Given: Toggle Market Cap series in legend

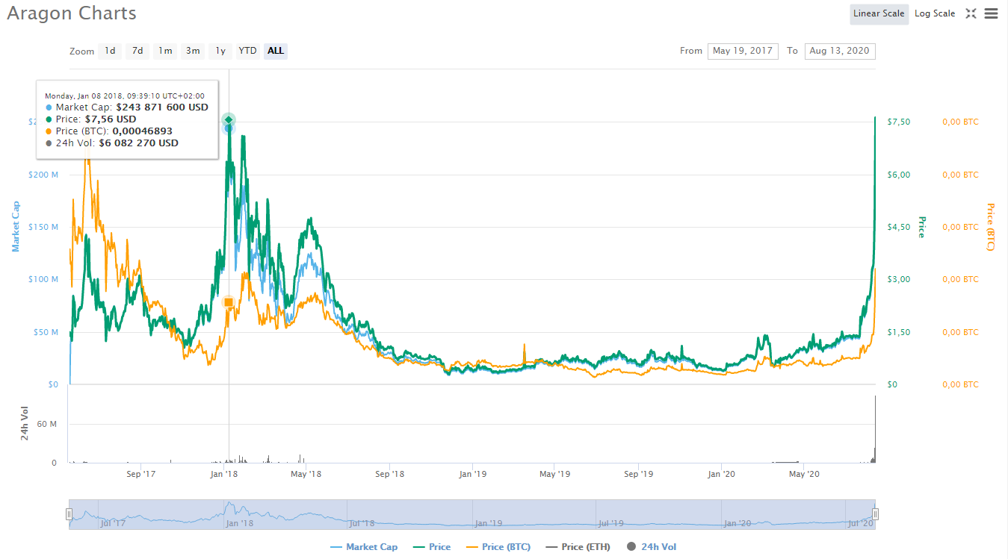Looking at the screenshot, I should pyautogui.click(x=364, y=547).
